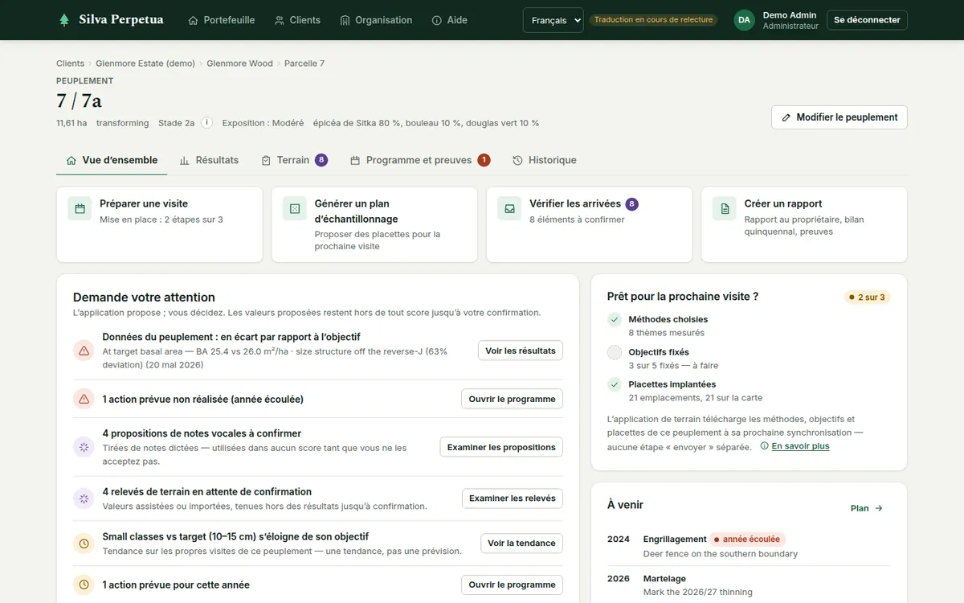Screen dimensions: 964x603
Task: Click the Traduction en cours de relecture badge
Action: click(653, 20)
